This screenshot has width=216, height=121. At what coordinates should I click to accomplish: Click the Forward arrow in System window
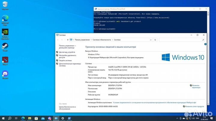[x=62, y=40]
